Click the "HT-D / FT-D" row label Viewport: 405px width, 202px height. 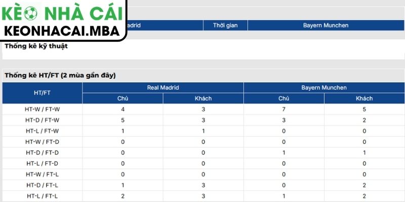pos(42,153)
